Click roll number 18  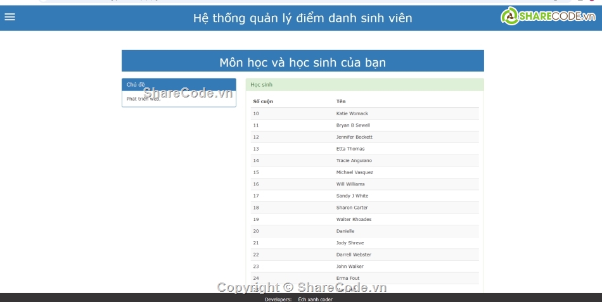pyautogui.click(x=256, y=208)
